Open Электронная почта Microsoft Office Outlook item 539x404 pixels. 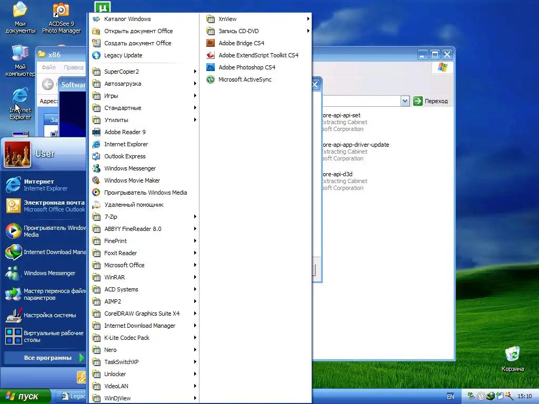point(45,206)
